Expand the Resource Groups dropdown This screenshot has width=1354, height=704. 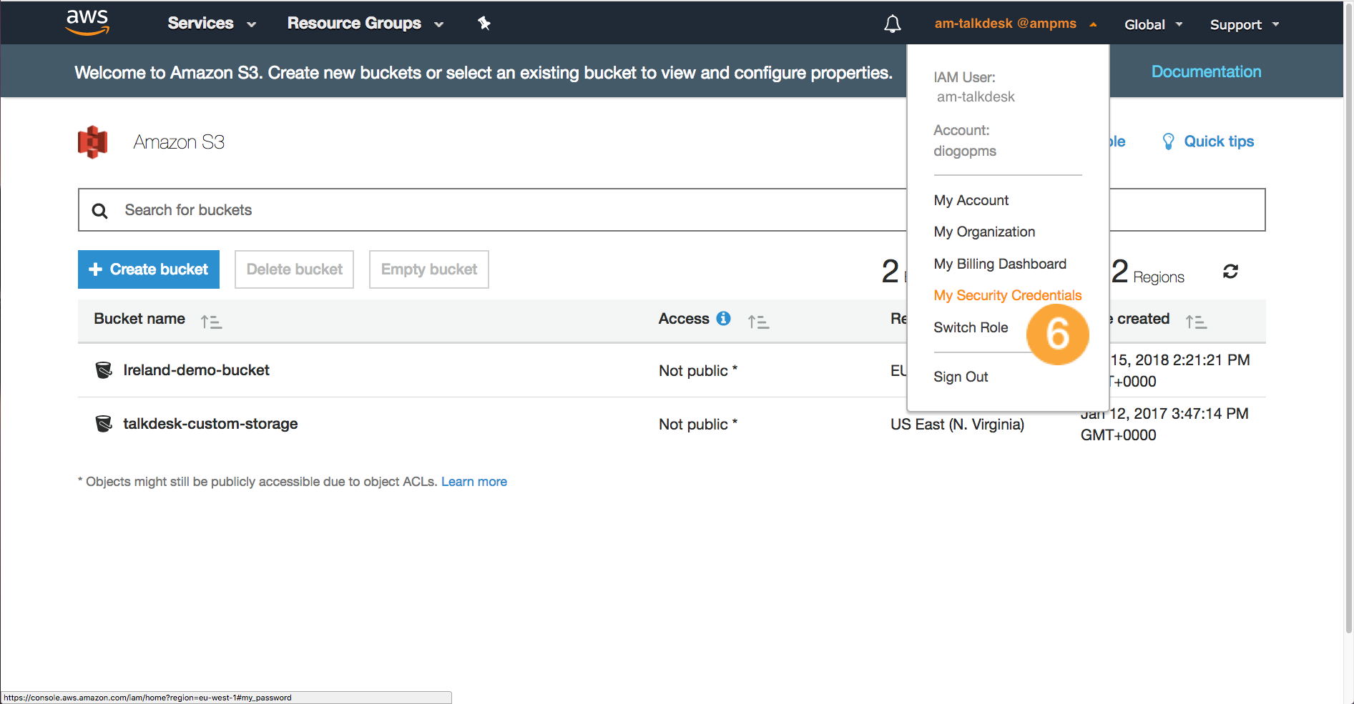(x=366, y=24)
